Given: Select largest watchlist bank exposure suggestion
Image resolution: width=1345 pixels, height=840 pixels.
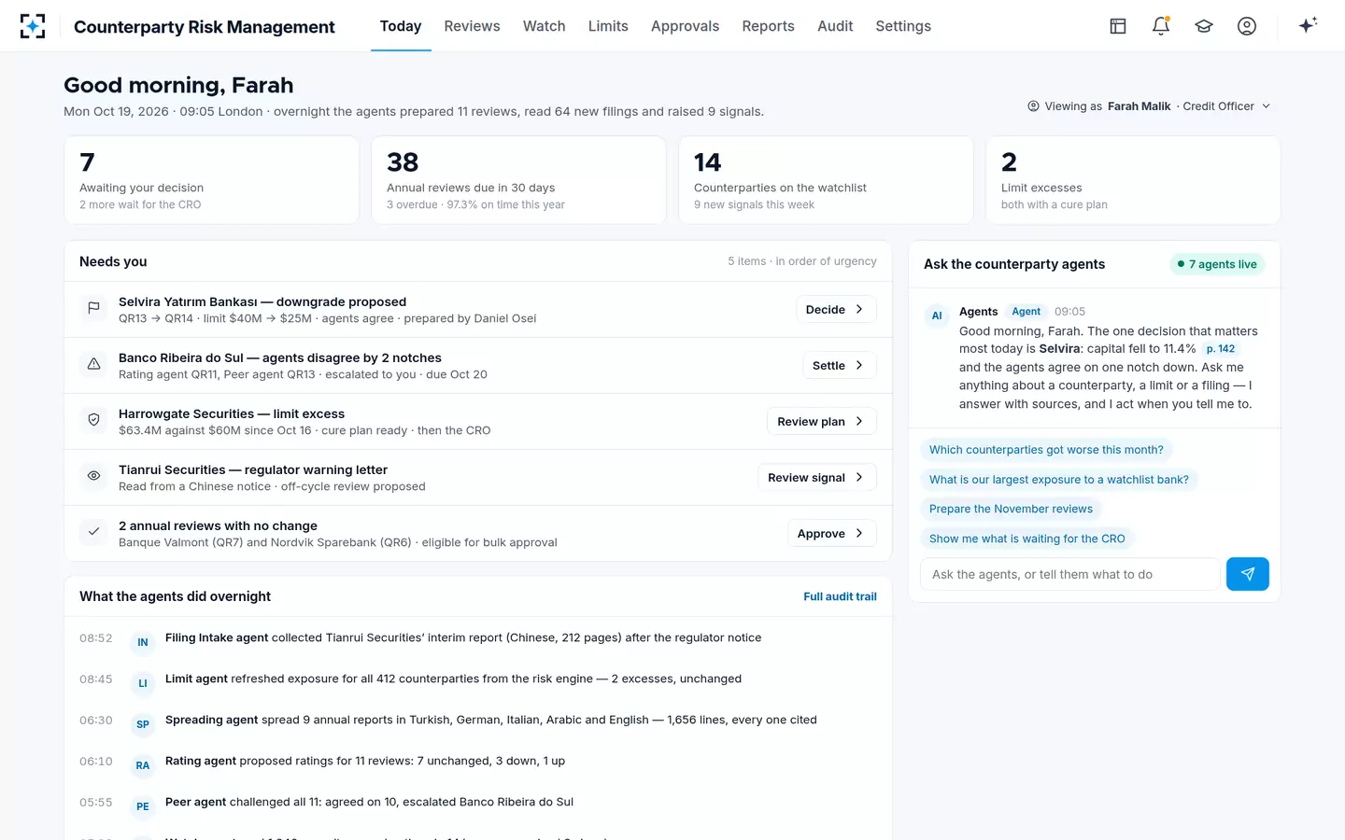Looking at the screenshot, I should [1059, 480].
